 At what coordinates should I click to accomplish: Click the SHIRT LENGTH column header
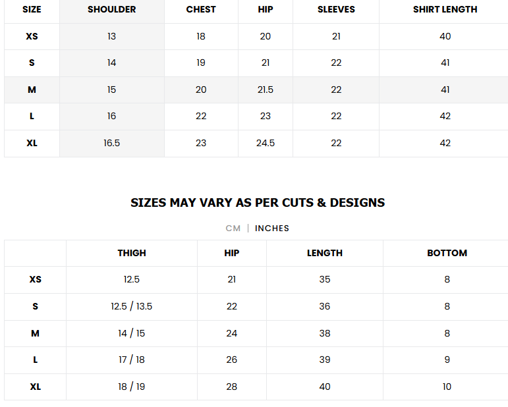click(445, 9)
